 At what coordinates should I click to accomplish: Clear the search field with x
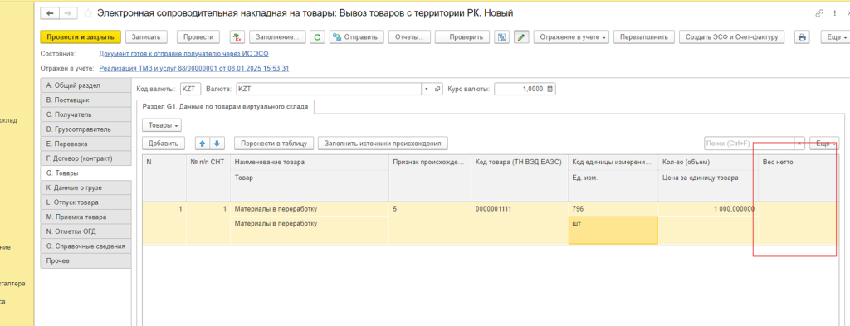coord(799,144)
